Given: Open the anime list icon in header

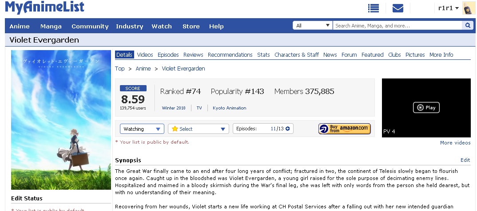Looking at the screenshot, I should click(373, 8).
